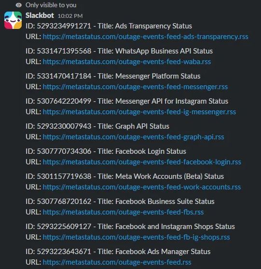Viewport: 261px width, 269px height.
Task: Open the fb-ig-shops.rss feed link
Action: (x=136, y=237)
